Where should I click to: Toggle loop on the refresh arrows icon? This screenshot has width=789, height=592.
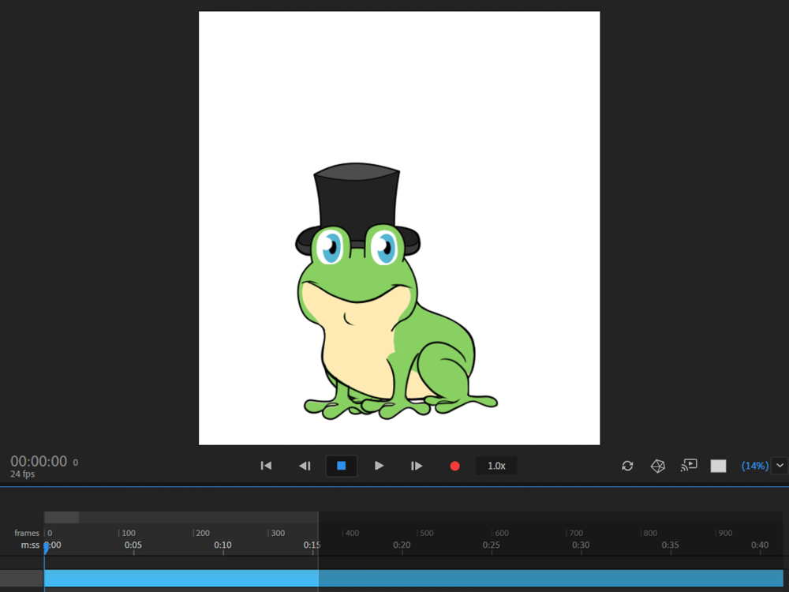click(626, 466)
